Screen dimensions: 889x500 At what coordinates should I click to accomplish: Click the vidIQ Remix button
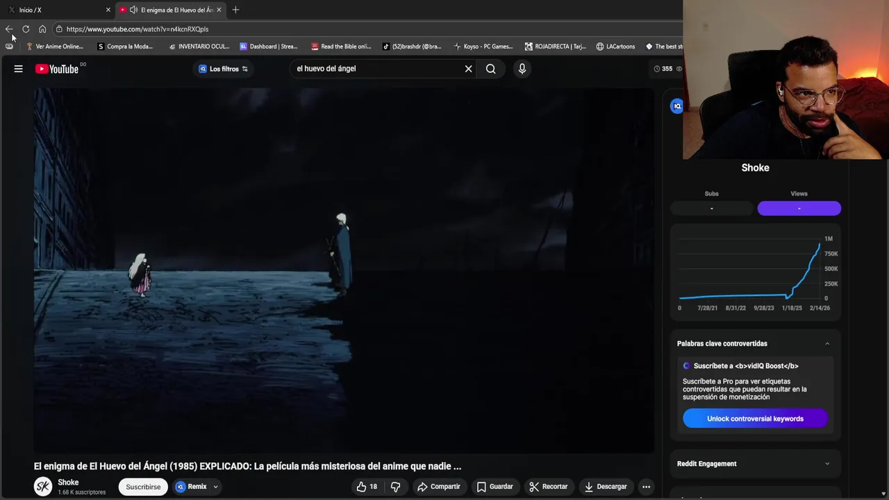192,487
